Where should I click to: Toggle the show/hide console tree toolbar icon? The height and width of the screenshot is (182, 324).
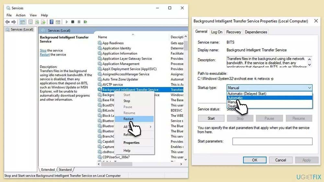[23, 22]
